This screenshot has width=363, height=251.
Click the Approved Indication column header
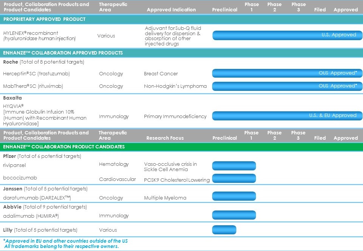pyautogui.click(x=171, y=10)
